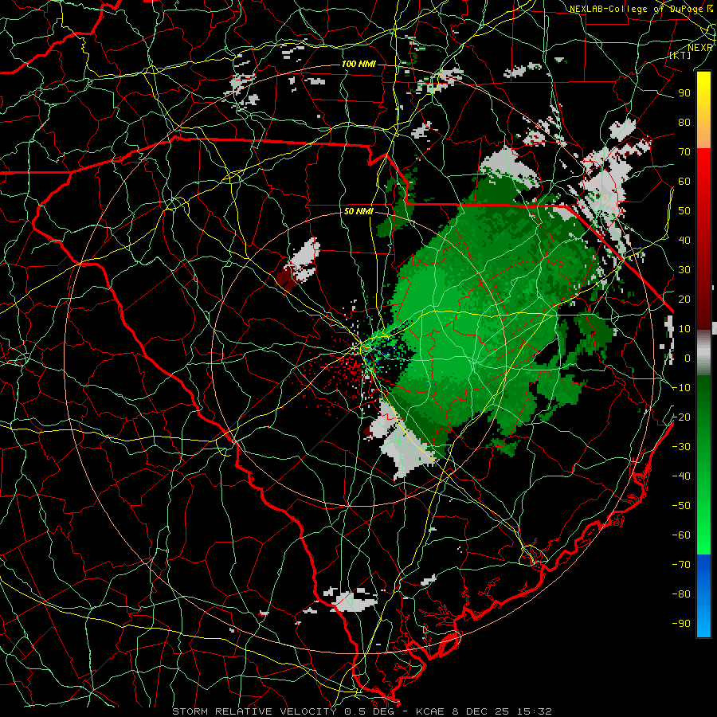The height and width of the screenshot is (717, 717).
Task: Click the 100 NMI range ring label
Action: click(x=359, y=64)
